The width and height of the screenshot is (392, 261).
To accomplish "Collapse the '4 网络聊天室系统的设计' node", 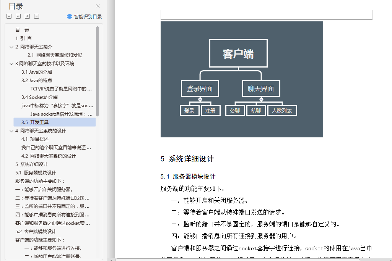I will tap(11, 131).
